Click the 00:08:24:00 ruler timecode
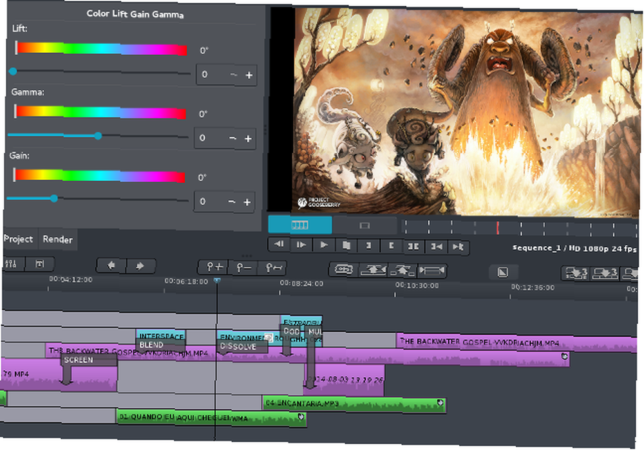The height and width of the screenshot is (450, 644). tap(301, 283)
